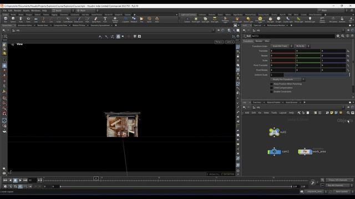Jump to last frame of timeline

point(25,180)
